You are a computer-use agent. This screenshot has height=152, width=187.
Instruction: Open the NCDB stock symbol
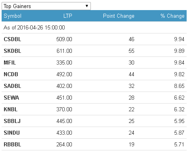(11, 74)
